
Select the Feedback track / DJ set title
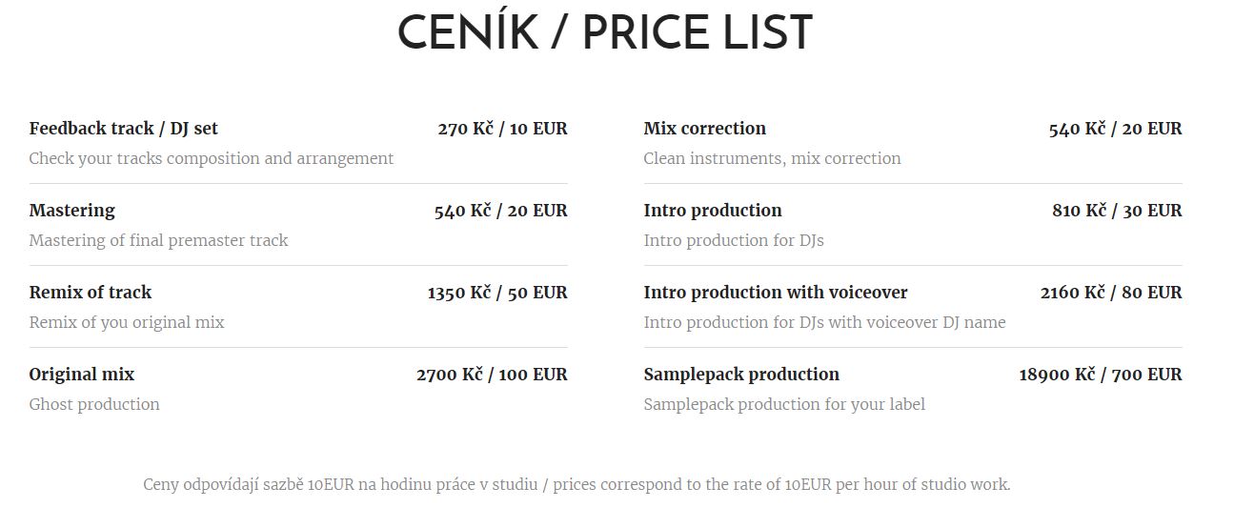[123, 129]
